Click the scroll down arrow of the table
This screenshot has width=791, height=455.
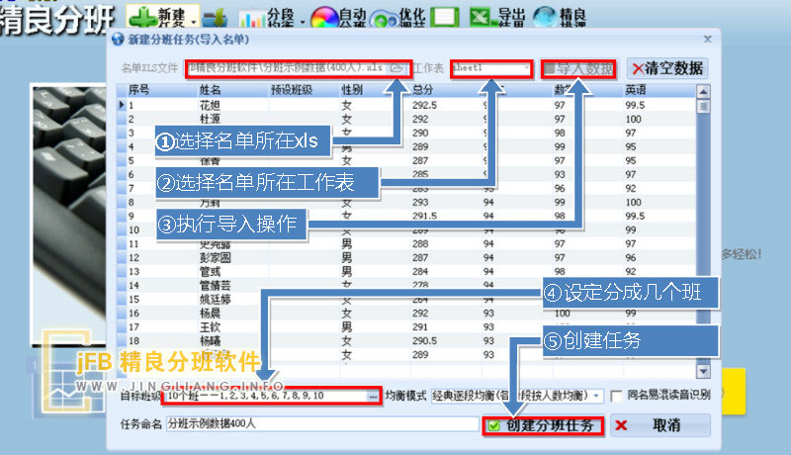click(703, 372)
